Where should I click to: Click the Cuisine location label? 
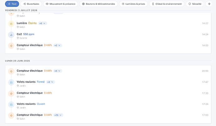23,38
